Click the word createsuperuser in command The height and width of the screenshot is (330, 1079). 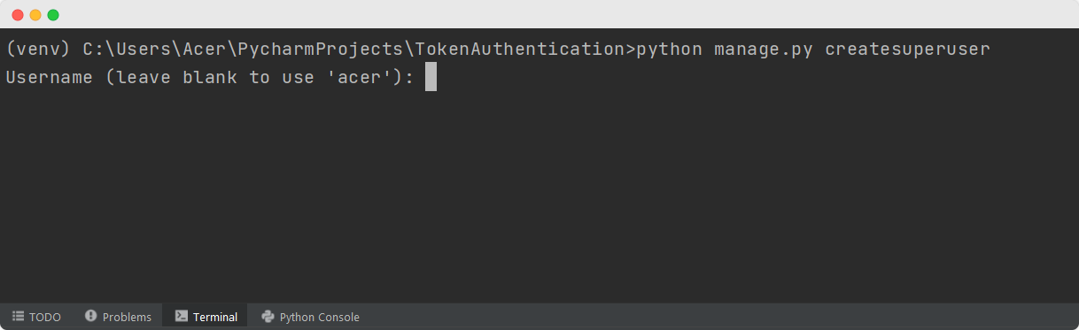(x=907, y=50)
